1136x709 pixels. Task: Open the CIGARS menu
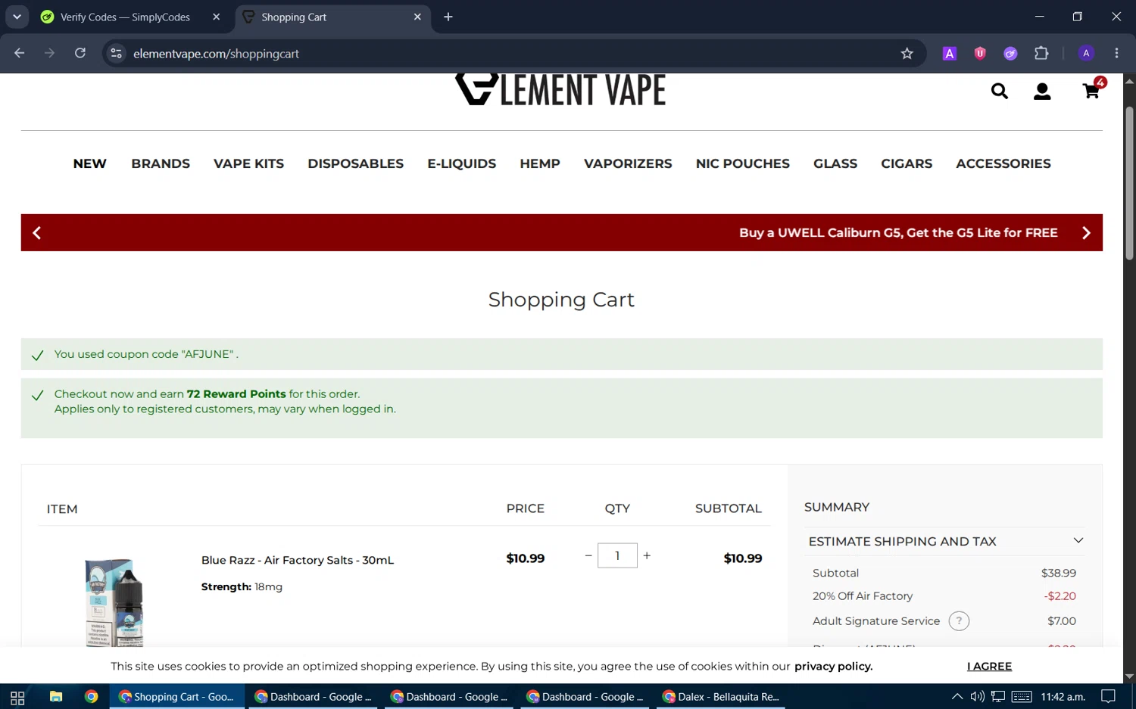(907, 163)
